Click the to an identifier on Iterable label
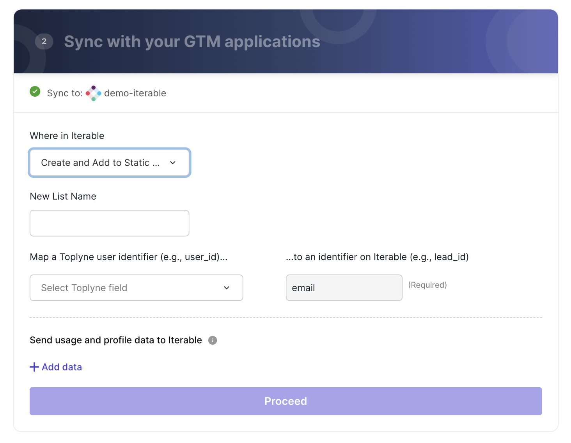This screenshot has height=443, width=571. 378,257
